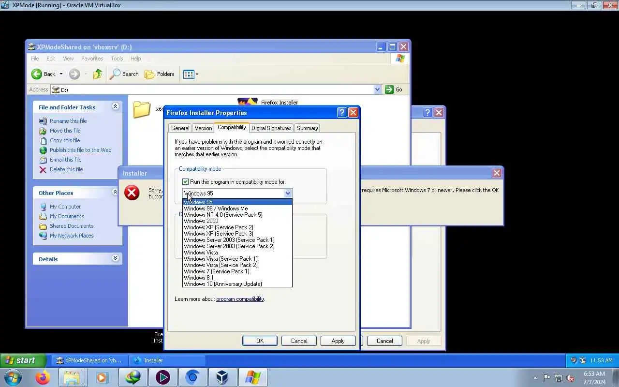The image size is (619, 387).
Task: Click the Windows flag icon in host taskbar
Action: pyautogui.click(x=252, y=377)
